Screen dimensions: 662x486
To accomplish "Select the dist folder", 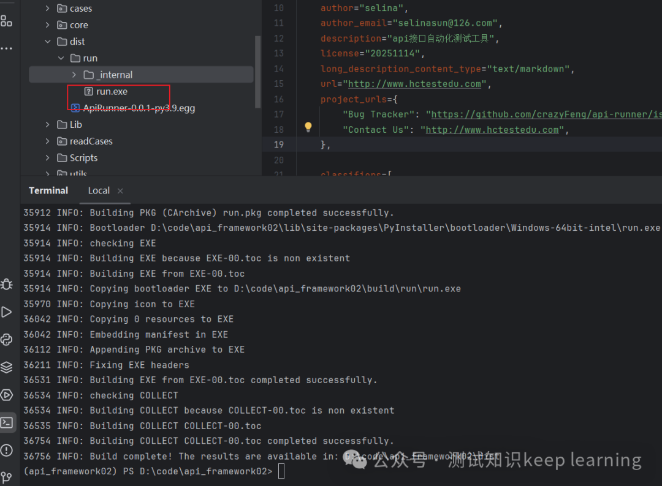I will (x=77, y=41).
